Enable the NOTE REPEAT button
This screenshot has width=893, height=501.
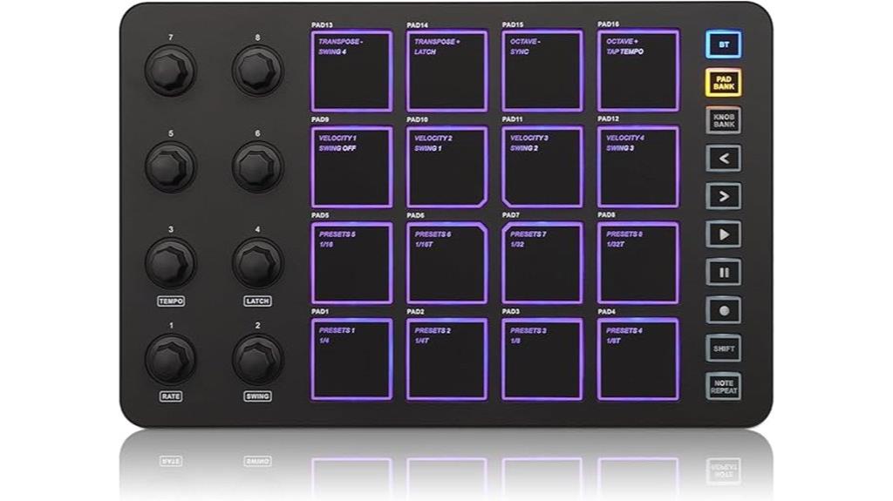click(x=723, y=387)
